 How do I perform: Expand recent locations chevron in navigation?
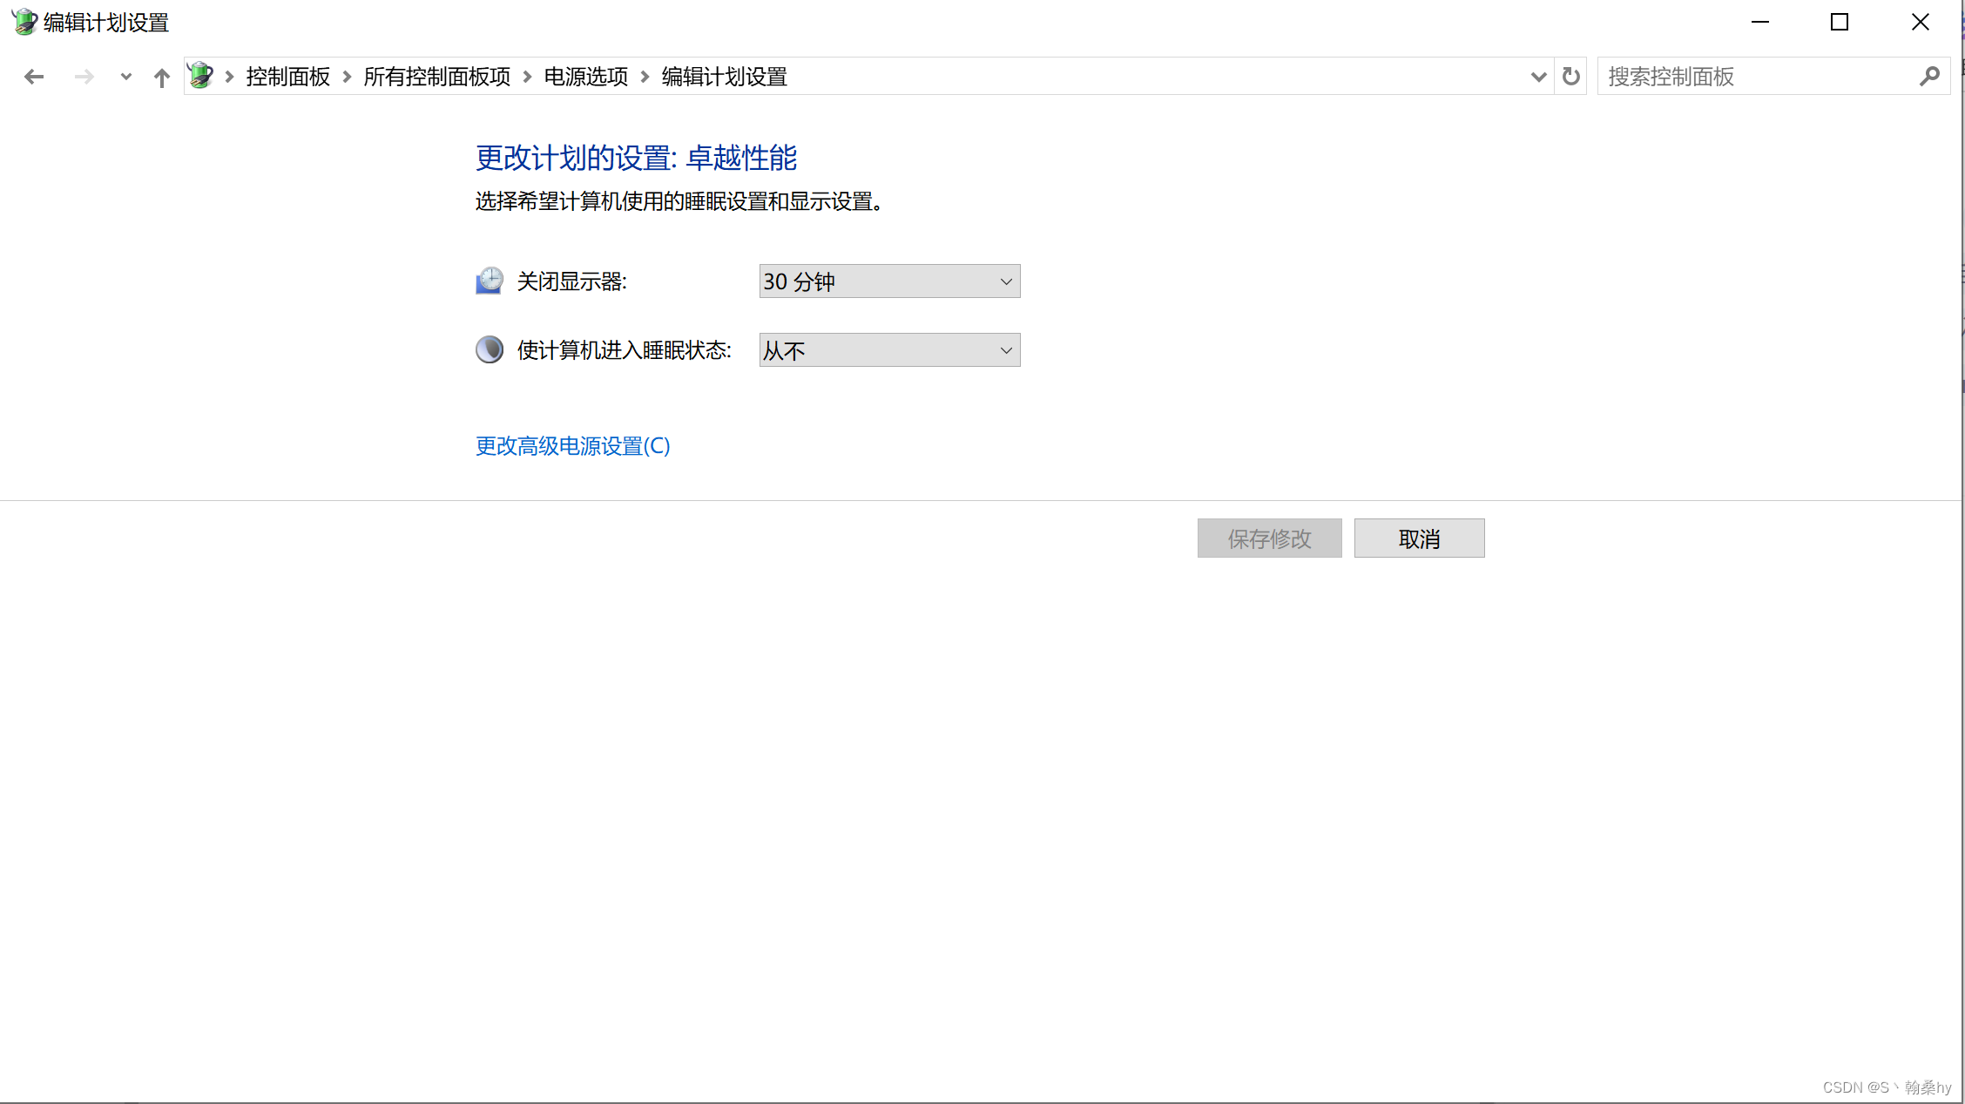tap(126, 78)
